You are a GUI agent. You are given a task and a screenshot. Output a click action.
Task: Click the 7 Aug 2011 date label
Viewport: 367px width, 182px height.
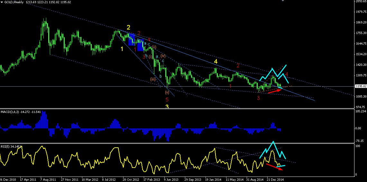[x=49, y=180]
